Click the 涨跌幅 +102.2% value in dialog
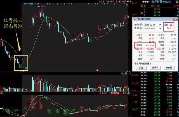179x117 pixels. point(150,45)
